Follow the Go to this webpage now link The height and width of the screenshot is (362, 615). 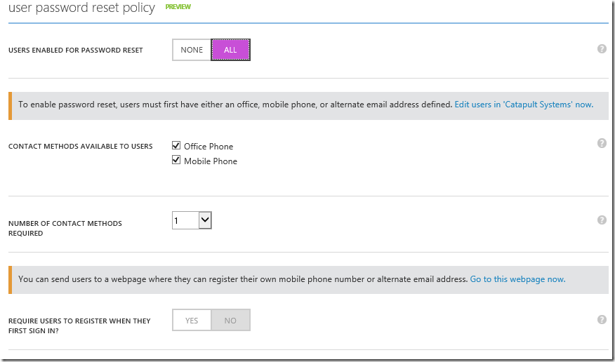tap(517, 279)
